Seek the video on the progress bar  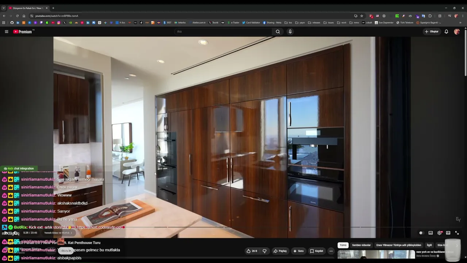click(233, 227)
